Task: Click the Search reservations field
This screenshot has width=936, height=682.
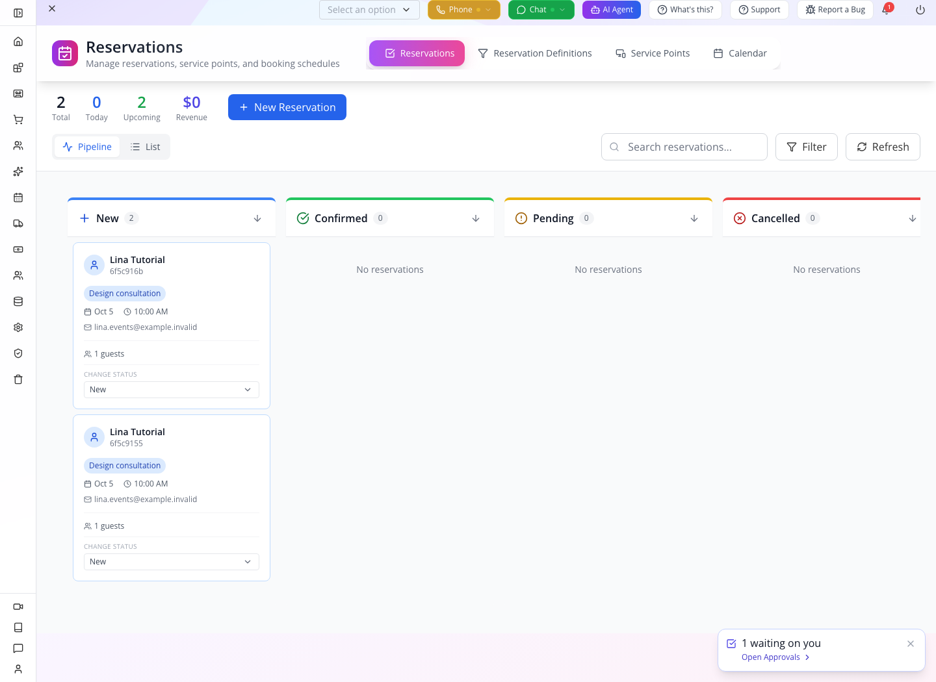Action: tap(684, 147)
